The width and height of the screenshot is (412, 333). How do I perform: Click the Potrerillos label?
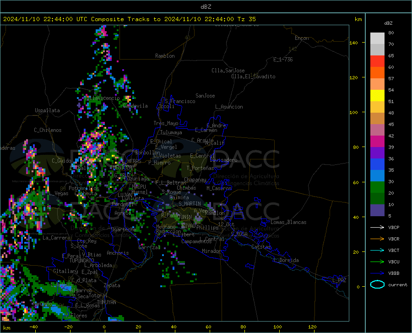click(84, 188)
